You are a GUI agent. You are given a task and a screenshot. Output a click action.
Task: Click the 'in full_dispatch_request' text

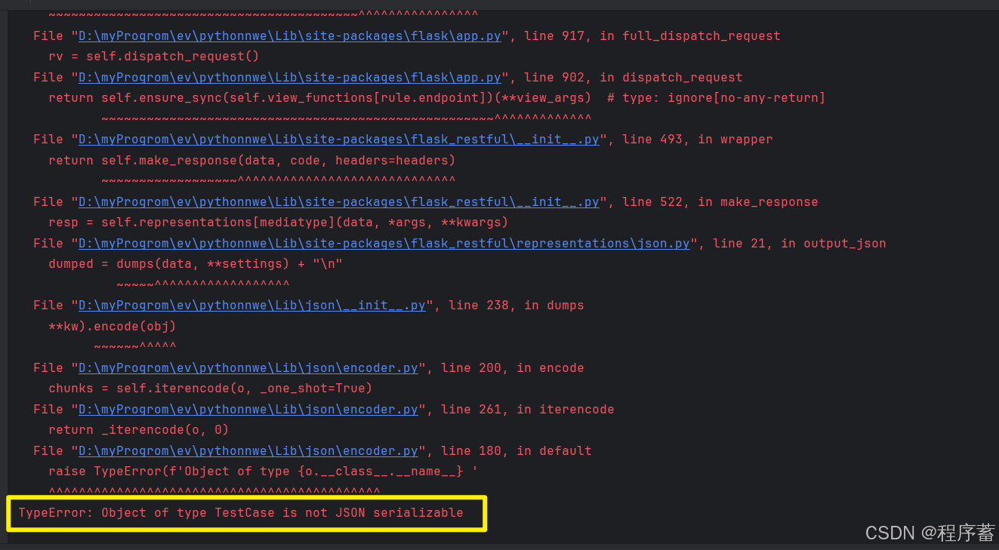point(690,36)
